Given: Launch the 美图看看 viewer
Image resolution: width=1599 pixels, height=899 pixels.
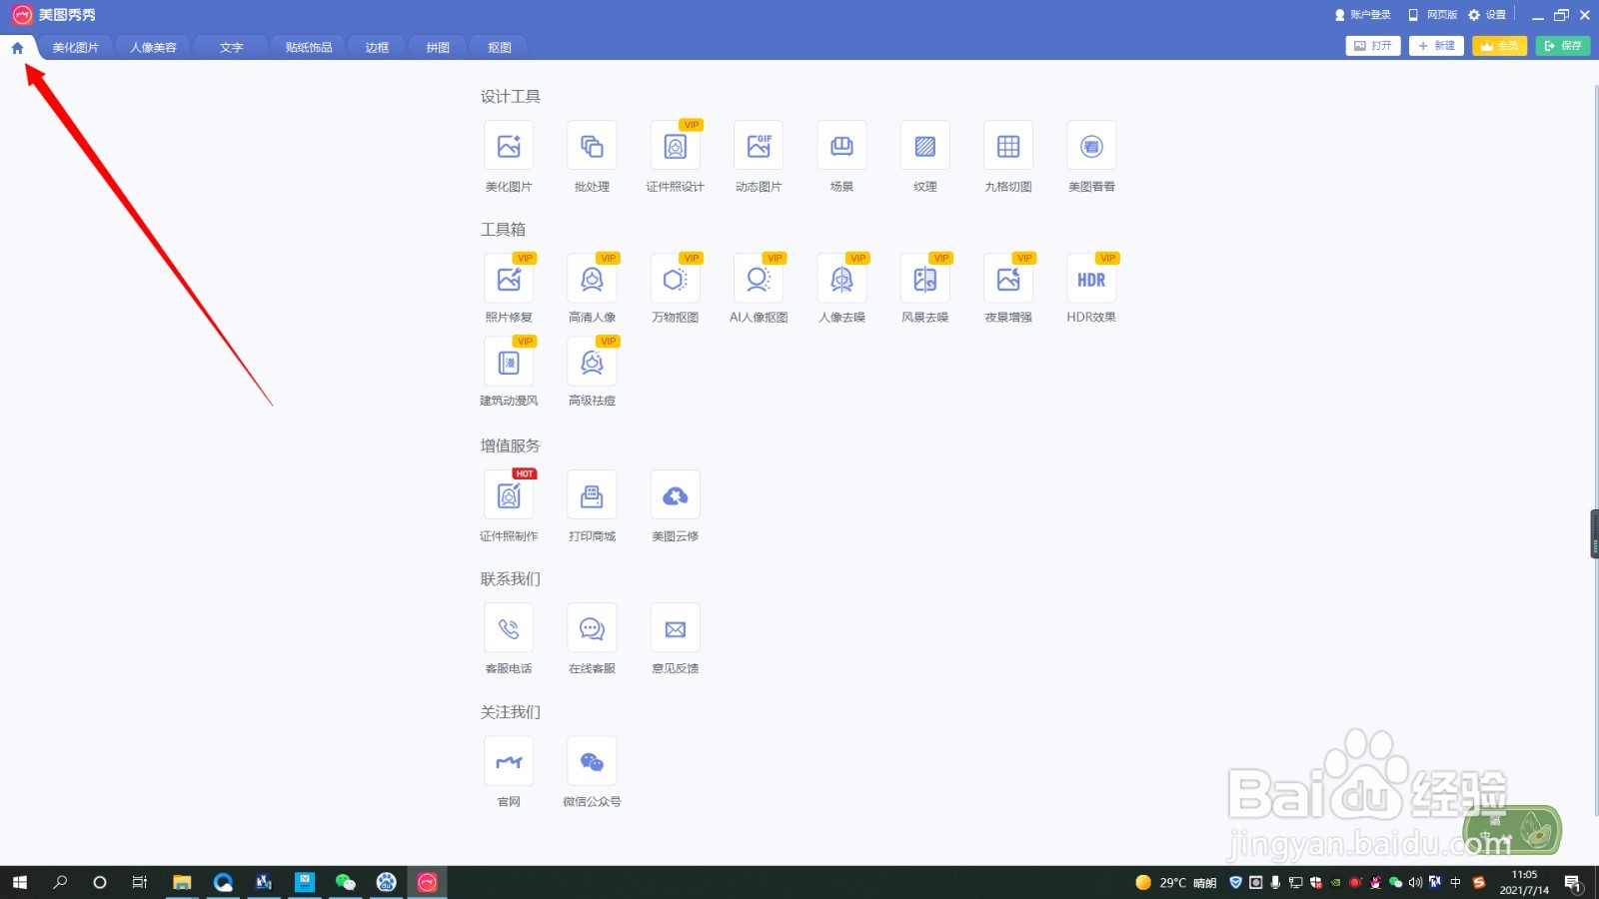Looking at the screenshot, I should [1091, 146].
